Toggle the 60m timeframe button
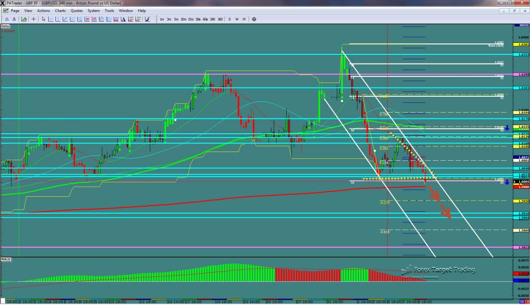 tap(205, 19)
